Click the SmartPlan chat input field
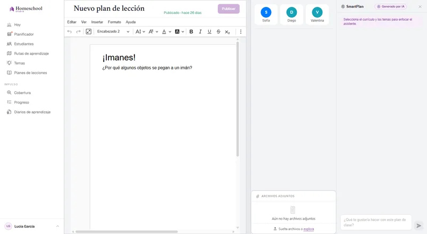This screenshot has height=234, width=427. 376,222
